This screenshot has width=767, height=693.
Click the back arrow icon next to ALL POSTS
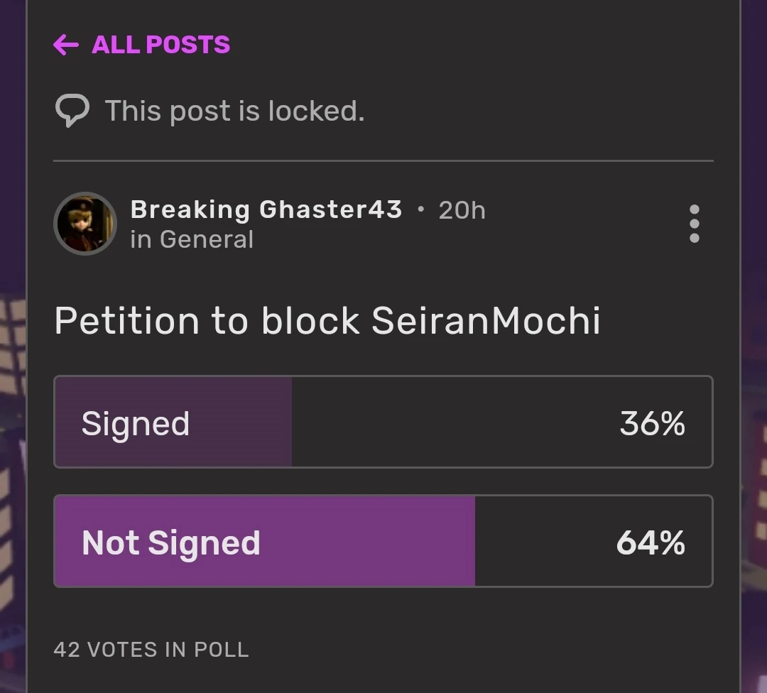point(66,45)
